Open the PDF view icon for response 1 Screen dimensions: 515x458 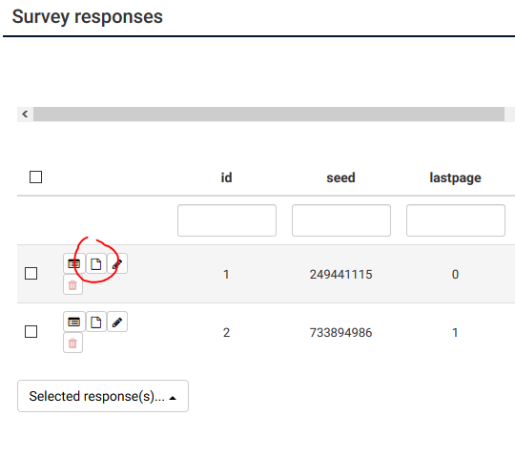click(96, 263)
